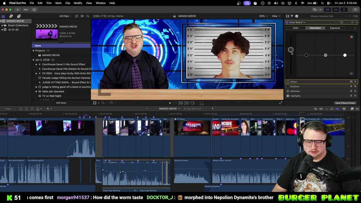
Task: Open the Transitions browser icon
Action: (x=357, y=109)
